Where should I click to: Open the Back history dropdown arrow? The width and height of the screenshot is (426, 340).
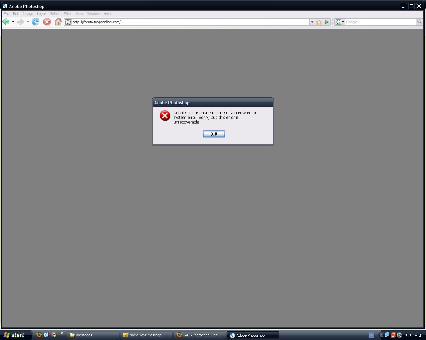13,22
